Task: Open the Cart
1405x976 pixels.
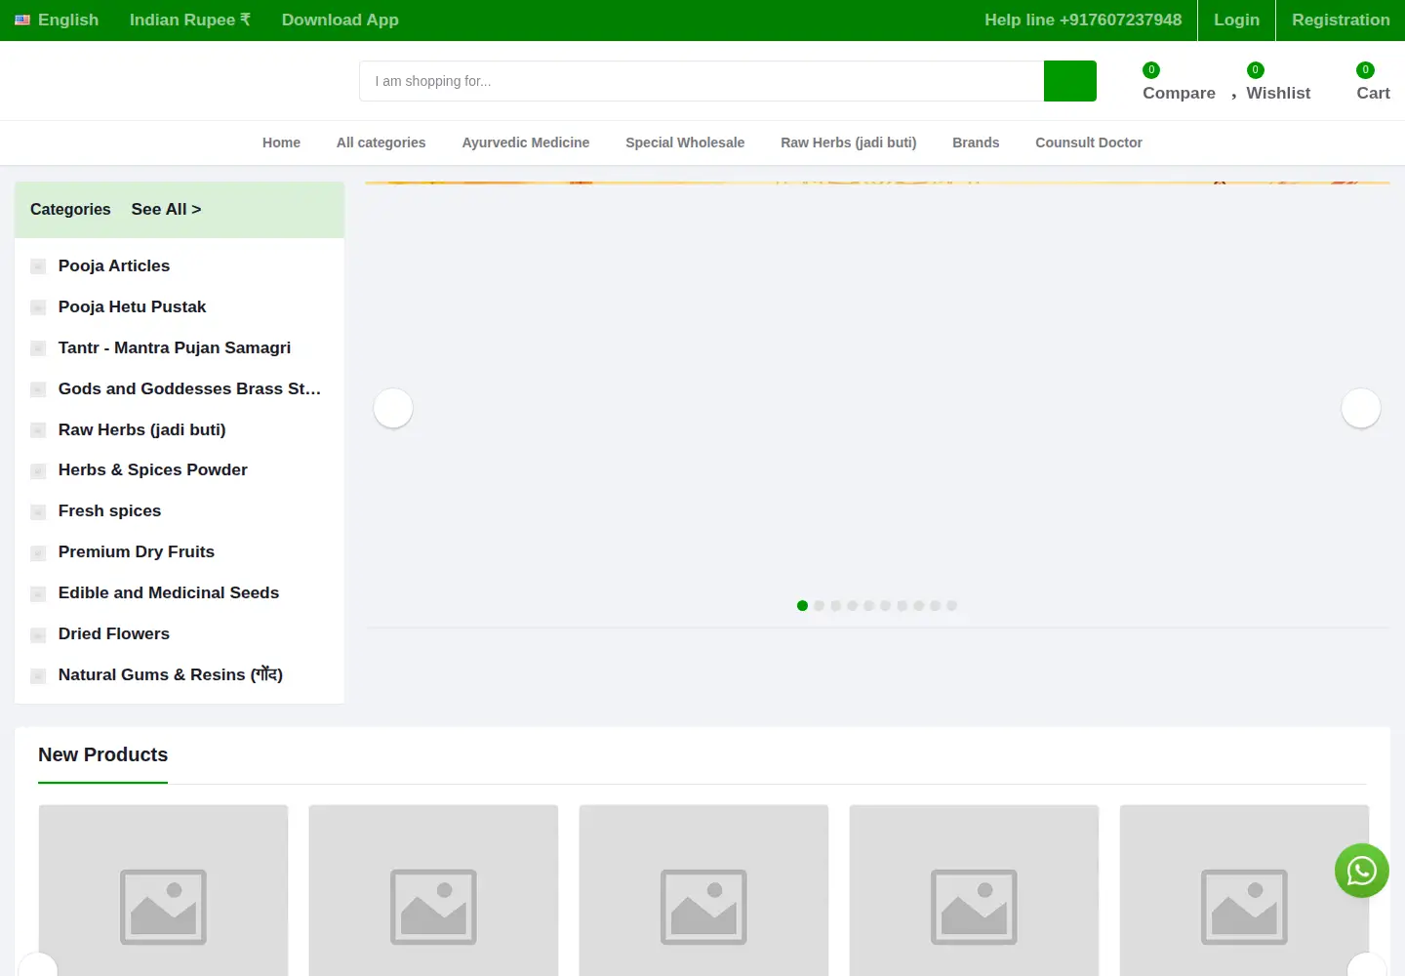Action: point(1373,82)
